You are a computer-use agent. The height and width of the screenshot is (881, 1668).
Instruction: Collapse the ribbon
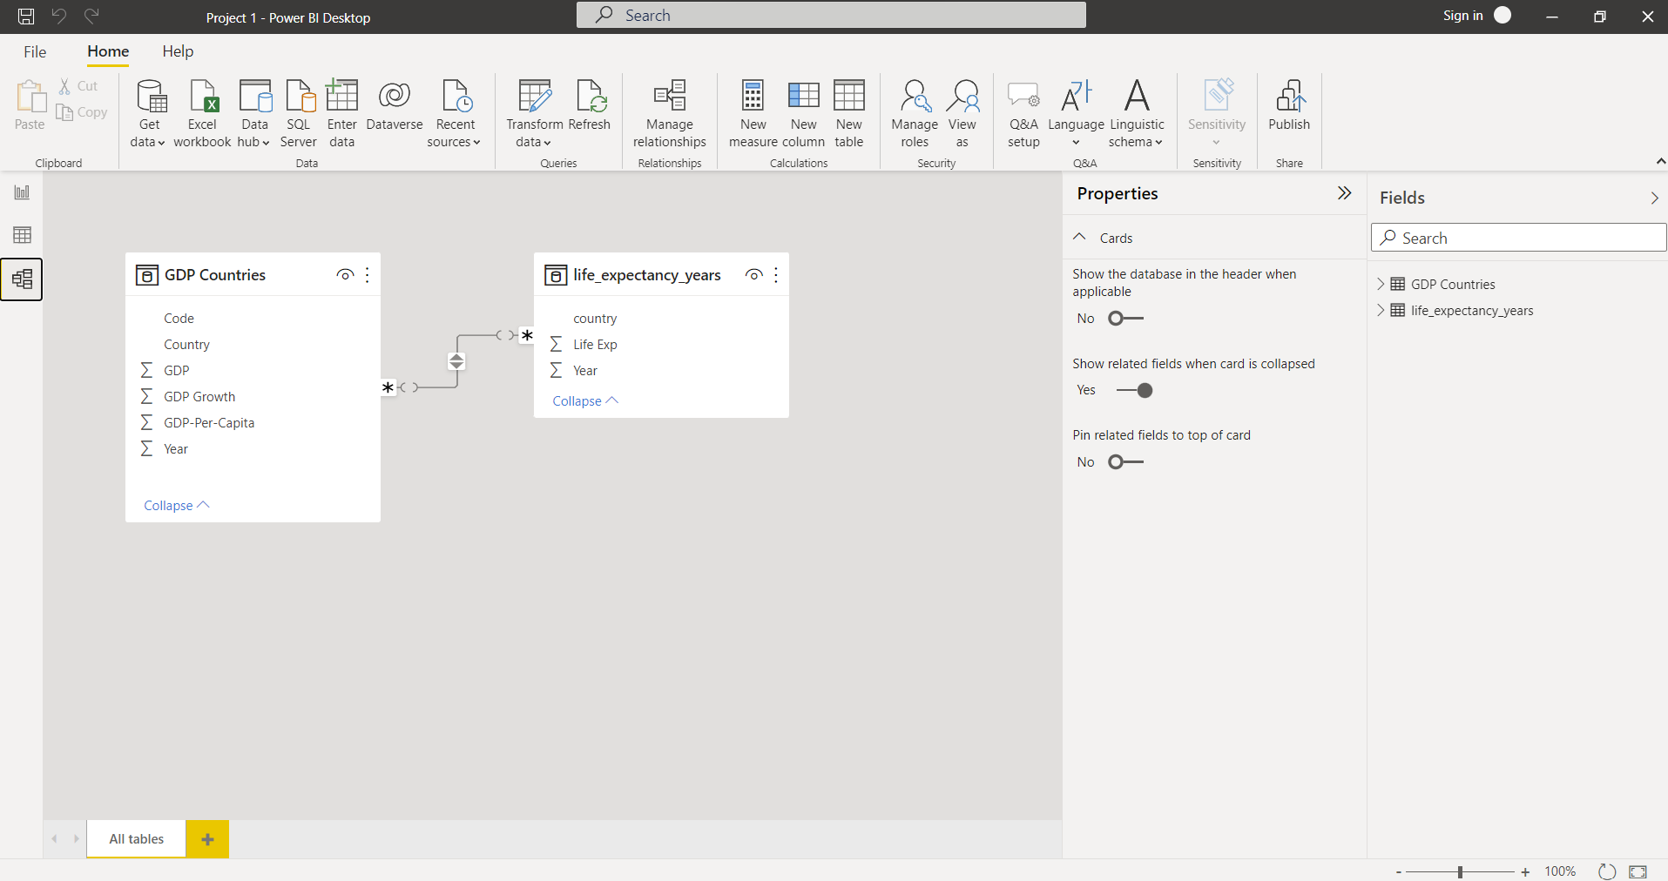coord(1660,161)
